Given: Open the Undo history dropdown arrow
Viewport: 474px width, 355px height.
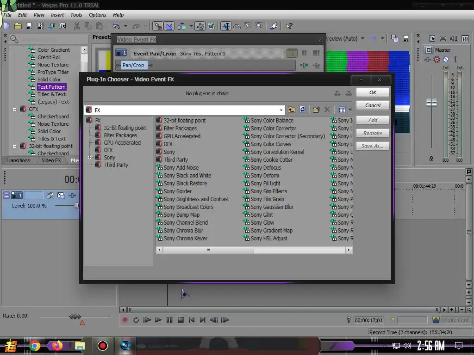Looking at the screenshot, I should click(x=125, y=26).
